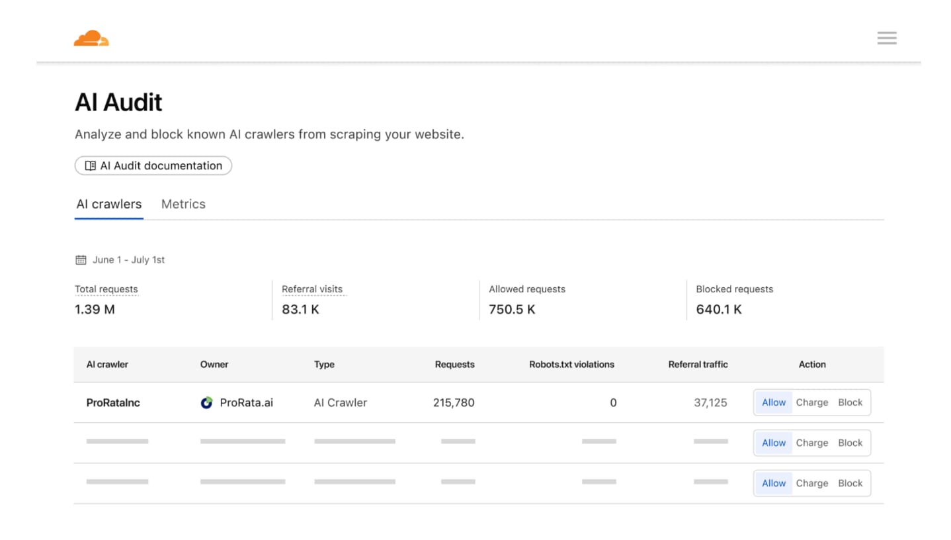
Task: Click the AI crawler column header
Action: click(x=106, y=364)
